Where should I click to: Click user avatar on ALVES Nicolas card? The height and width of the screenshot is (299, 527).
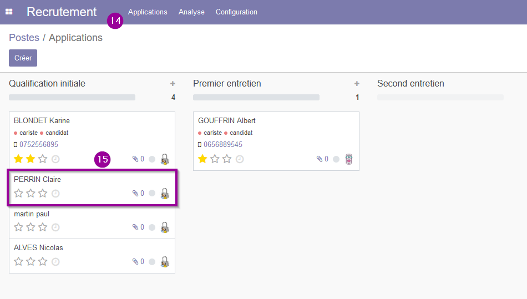click(165, 261)
